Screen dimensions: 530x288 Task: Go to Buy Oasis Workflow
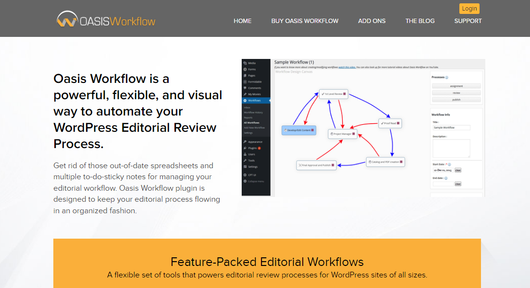click(x=305, y=21)
